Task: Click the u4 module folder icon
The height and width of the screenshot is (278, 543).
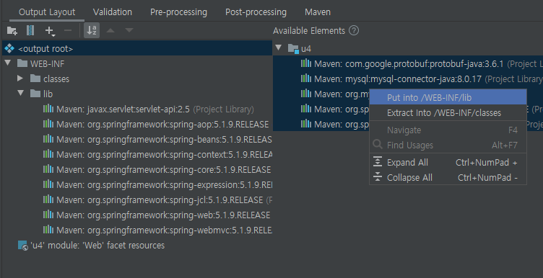Action: (x=294, y=48)
